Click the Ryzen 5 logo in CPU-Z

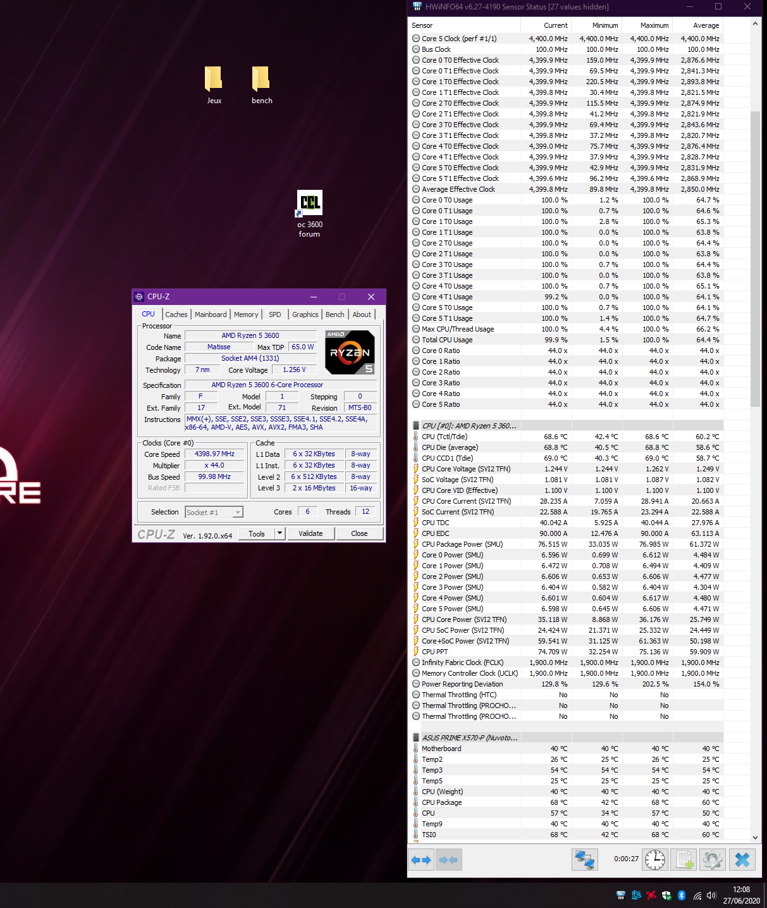click(350, 352)
